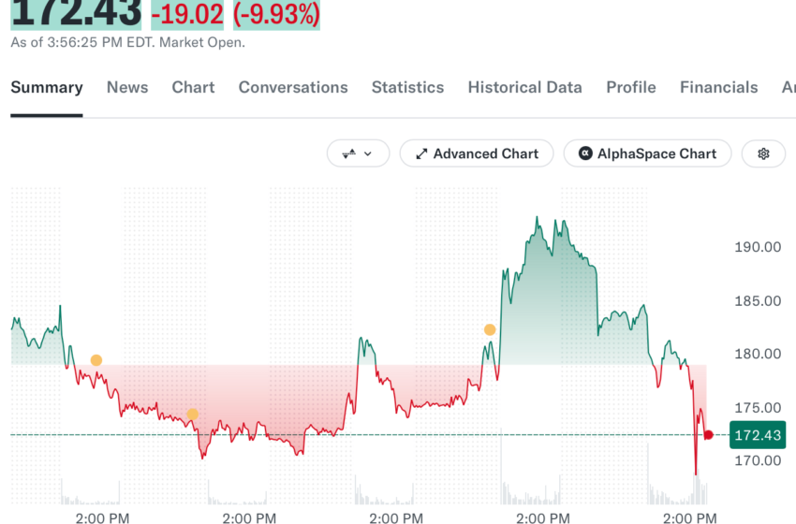
Task: Open the Advanced Chart button
Action: pyautogui.click(x=477, y=153)
